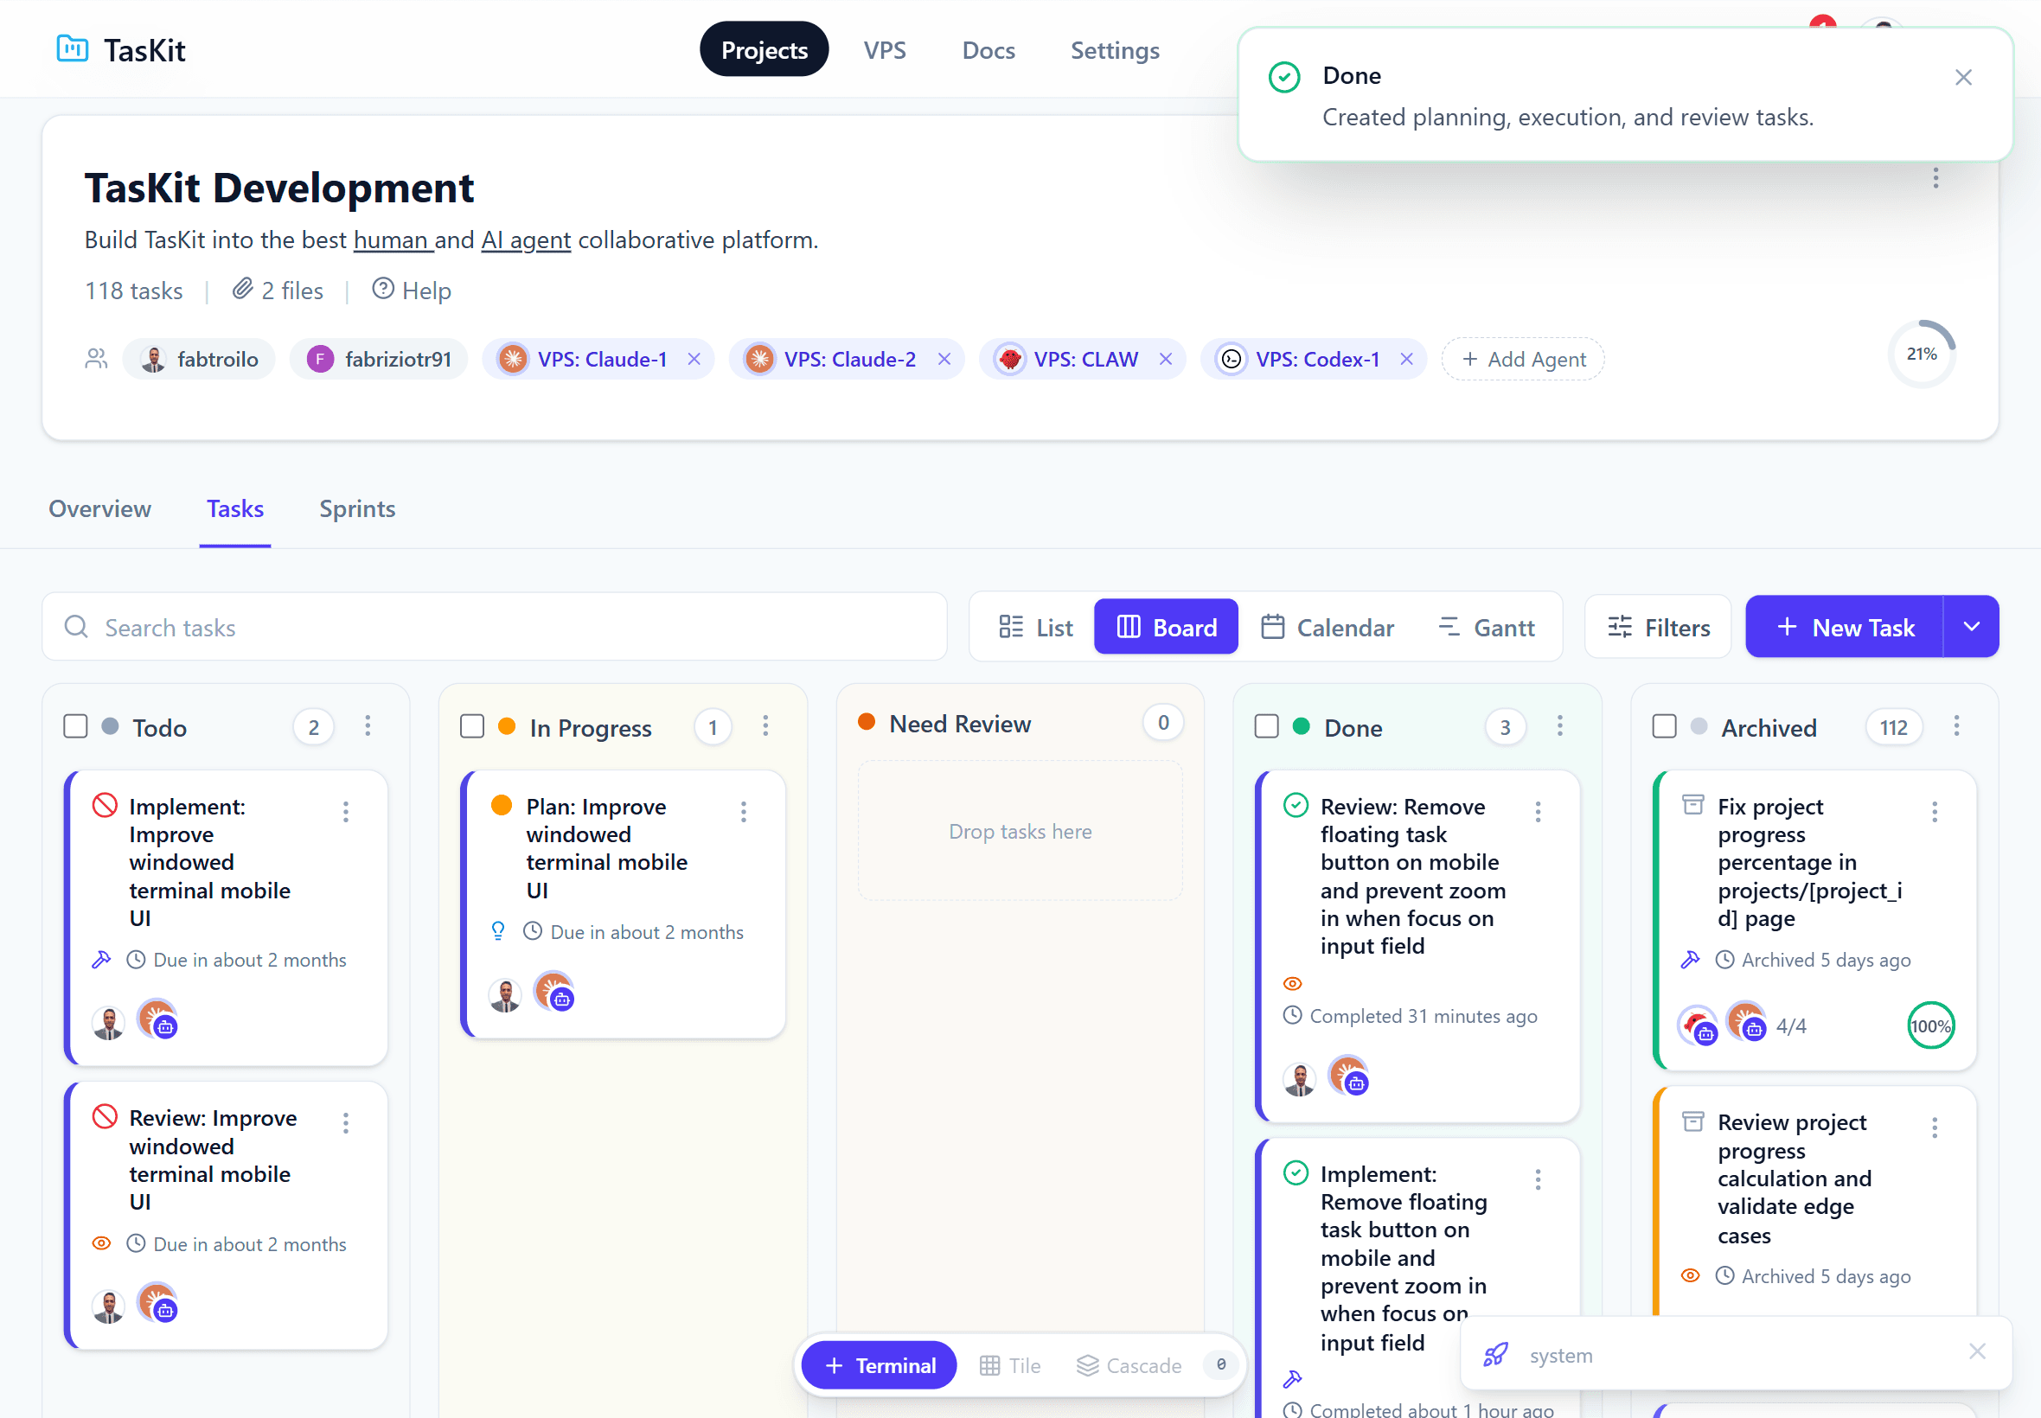2041x1418 pixels.
Task: Select the Board view
Action: 1166,627
